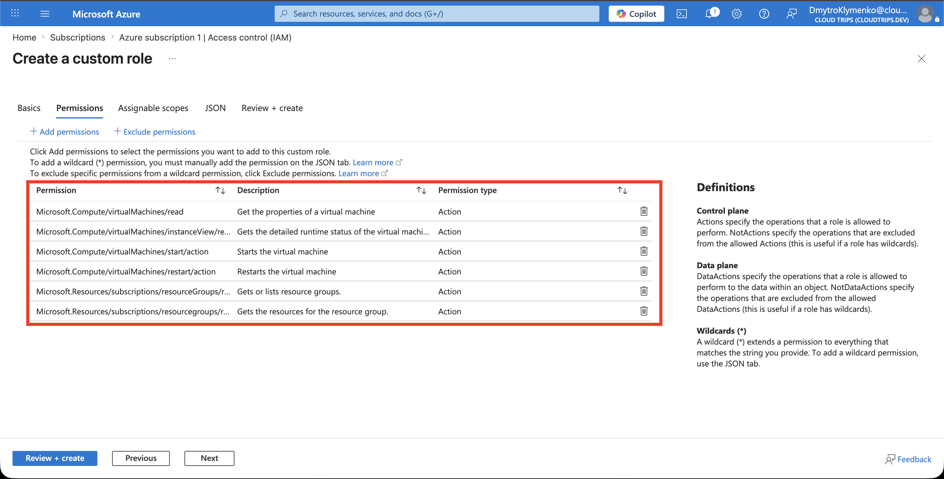Image resolution: width=944 pixels, height=479 pixels.
Task: Delete the 'Gets or lists resource groups' row
Action: (x=644, y=291)
